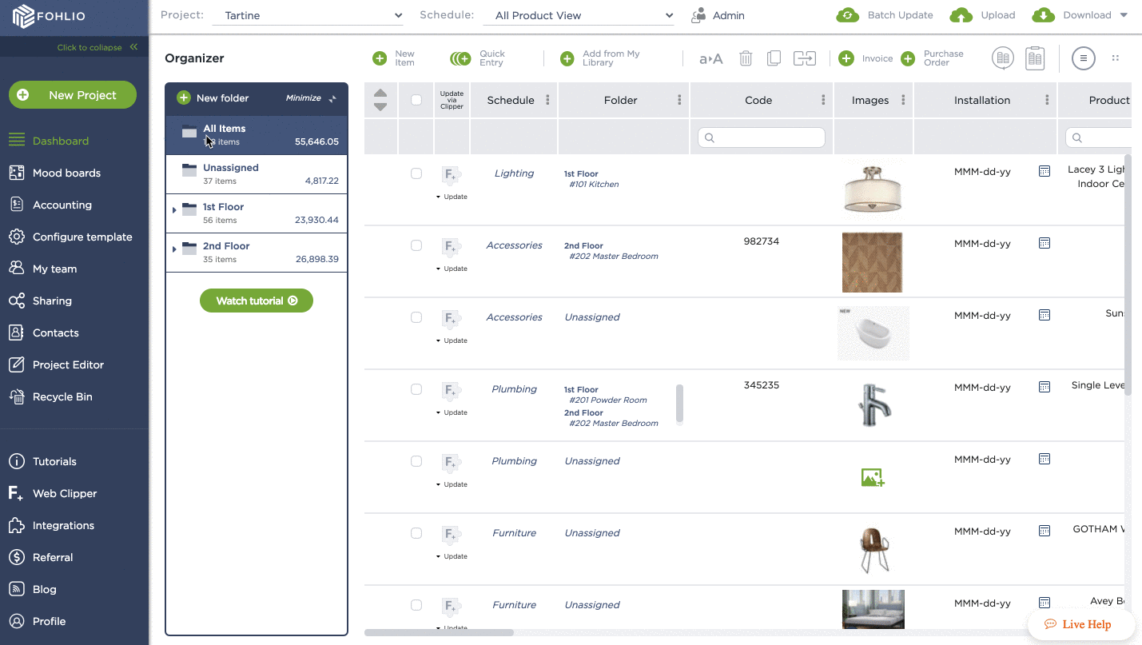The height and width of the screenshot is (645, 1142).
Task: Expand the 1st Floor folder
Action: tap(174, 210)
